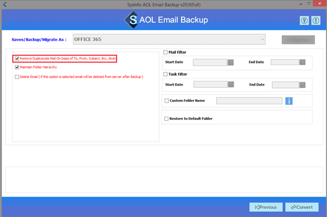Click blue info icon beside Custom Folder Name

[290, 100]
